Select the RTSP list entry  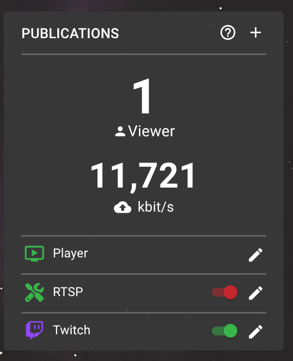click(x=144, y=293)
